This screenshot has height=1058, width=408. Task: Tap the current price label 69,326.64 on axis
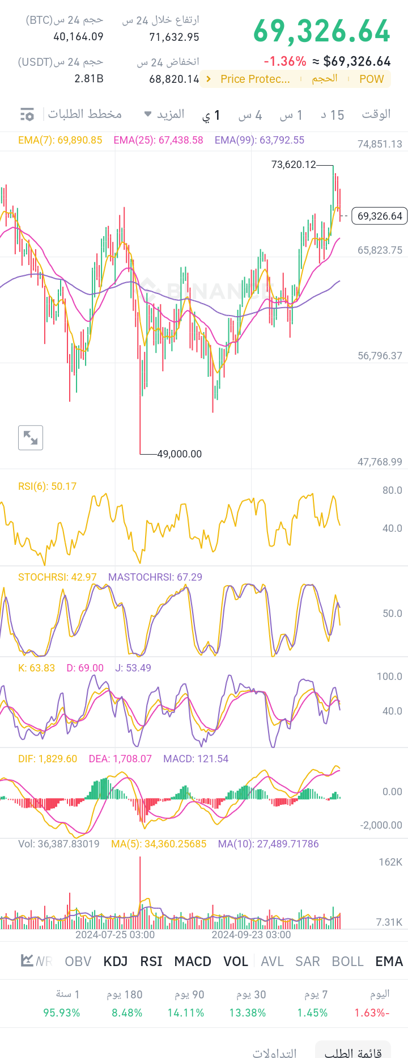click(380, 216)
